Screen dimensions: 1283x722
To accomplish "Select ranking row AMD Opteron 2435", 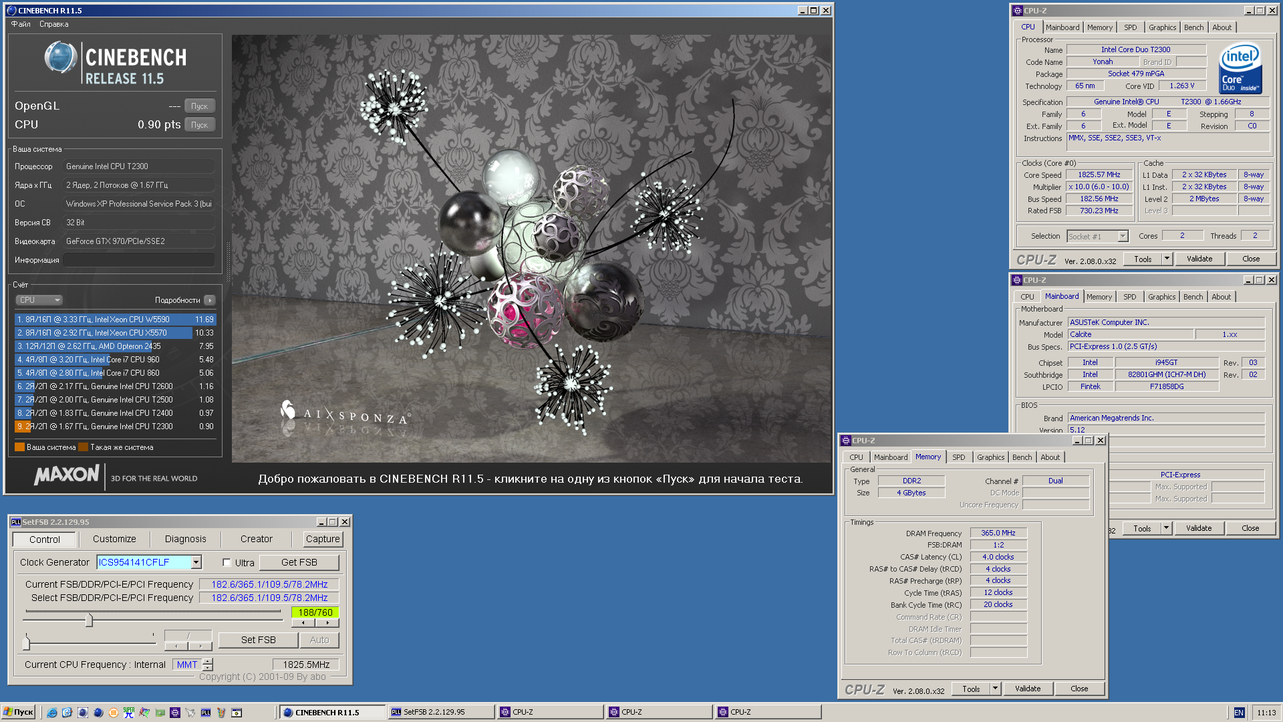I will pyautogui.click(x=115, y=346).
